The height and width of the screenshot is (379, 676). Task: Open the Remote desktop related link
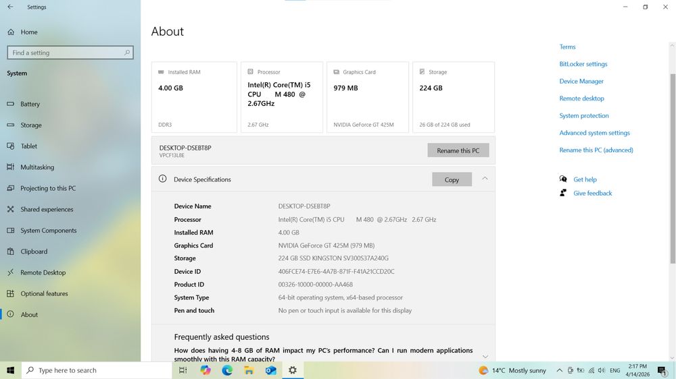point(581,98)
